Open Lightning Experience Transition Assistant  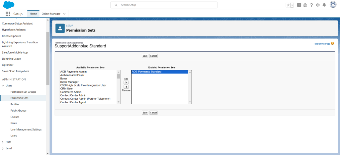[20, 44]
